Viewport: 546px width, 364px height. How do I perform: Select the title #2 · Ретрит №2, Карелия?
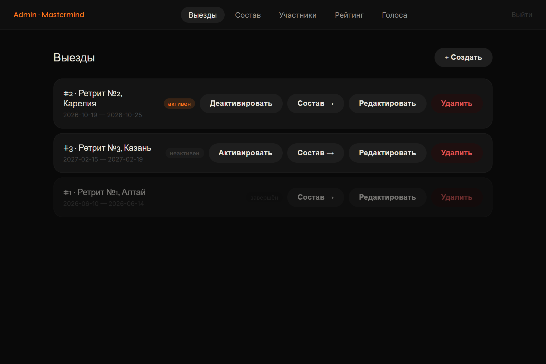pos(93,98)
